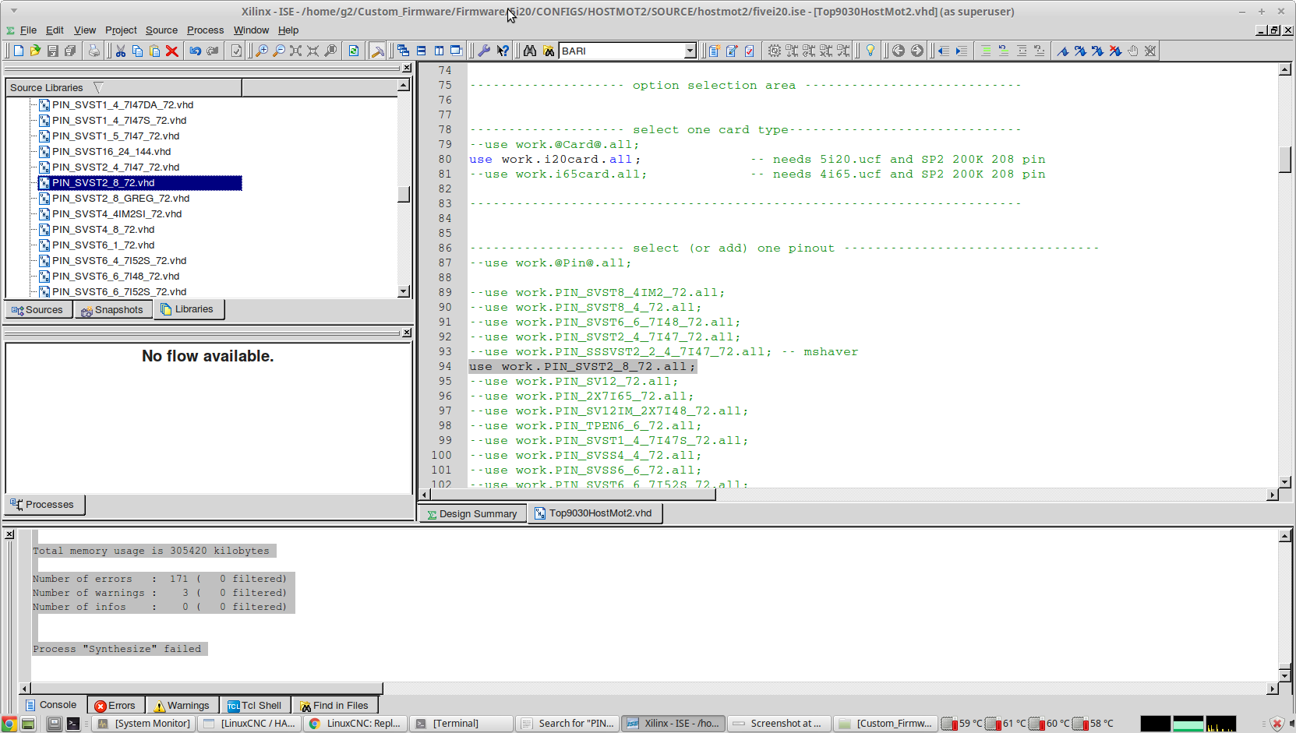Click the binoculars Find icon
The image size is (1296, 733).
(530, 51)
